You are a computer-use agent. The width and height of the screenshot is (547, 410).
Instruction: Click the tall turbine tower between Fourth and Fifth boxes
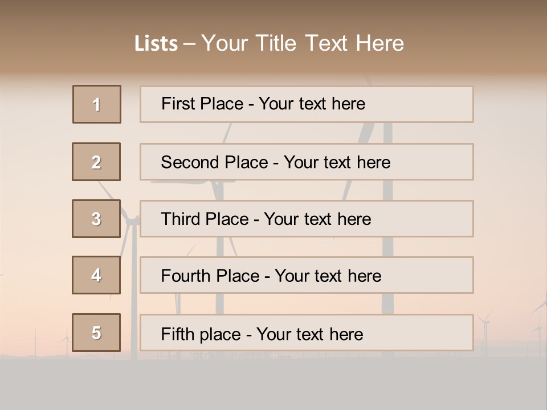coord(387,304)
